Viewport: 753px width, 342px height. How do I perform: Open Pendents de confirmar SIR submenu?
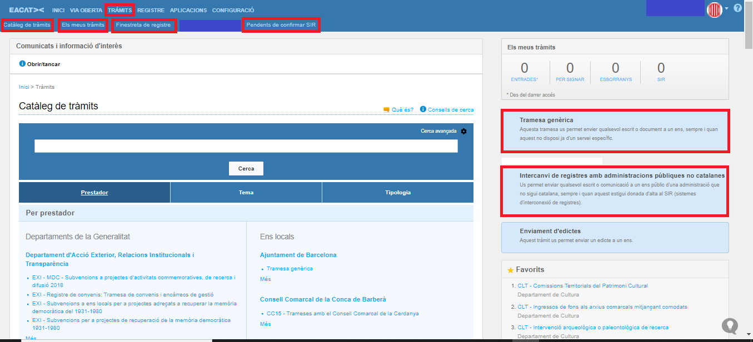point(281,25)
